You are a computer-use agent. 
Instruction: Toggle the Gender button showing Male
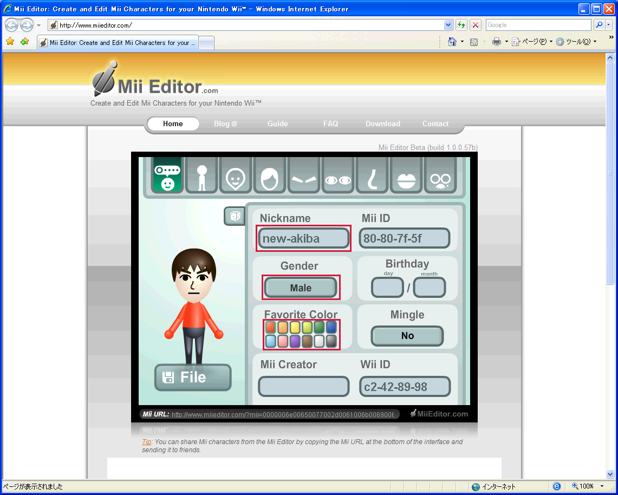tap(301, 288)
